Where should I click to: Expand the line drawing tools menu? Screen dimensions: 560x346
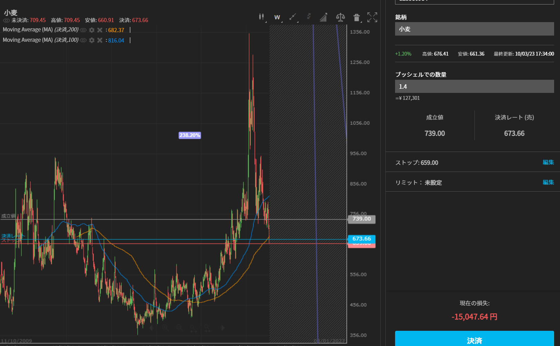point(293,17)
